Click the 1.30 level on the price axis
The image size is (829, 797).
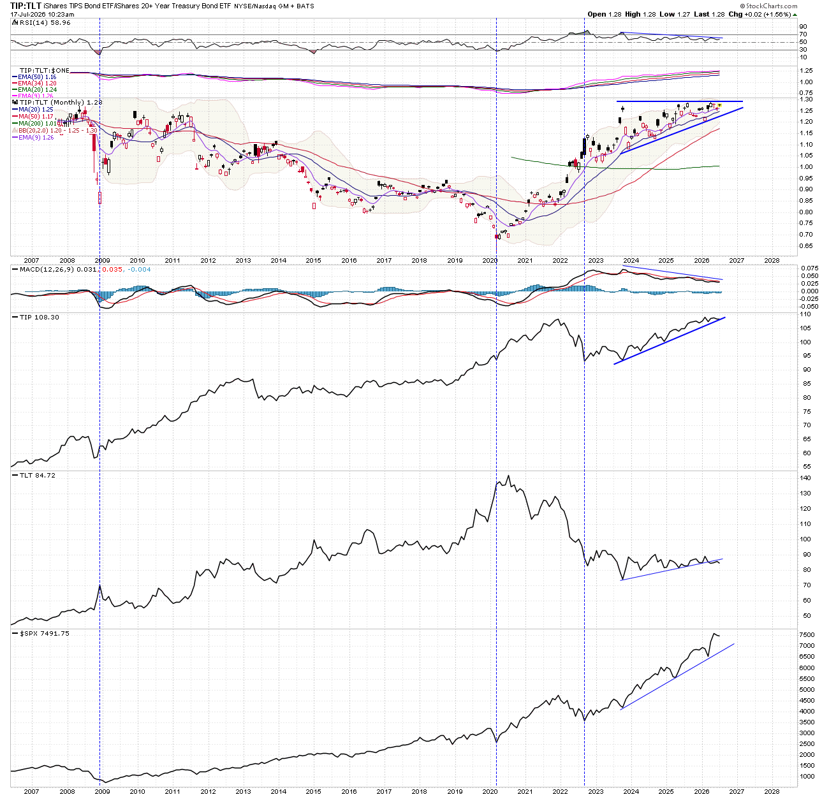pyautogui.click(x=805, y=99)
